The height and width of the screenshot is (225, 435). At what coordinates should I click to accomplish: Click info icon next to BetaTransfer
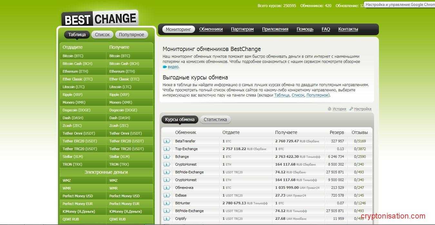(167, 141)
